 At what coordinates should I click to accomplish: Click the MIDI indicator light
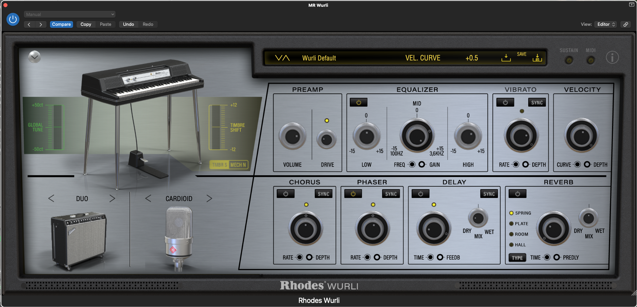591,60
